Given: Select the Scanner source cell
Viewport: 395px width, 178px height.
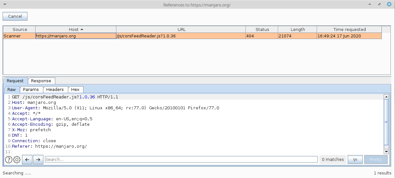Looking at the screenshot, I should coord(19,36).
